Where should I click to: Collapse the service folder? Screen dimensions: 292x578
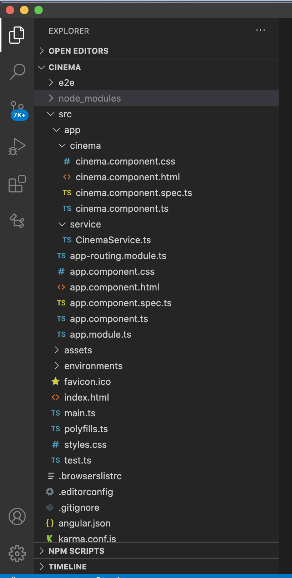[85, 225]
